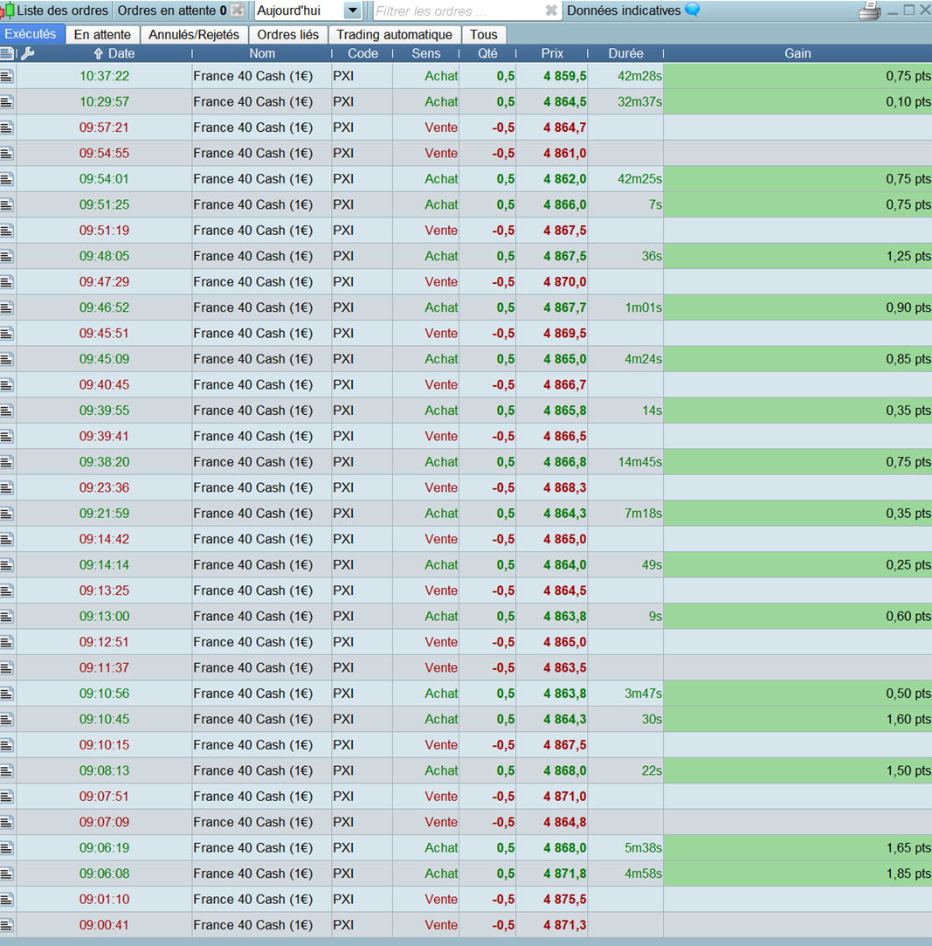This screenshot has width=932, height=946.
Task: Click the cancel pending orders icon next to Ordres en attente
Action: coord(237,10)
